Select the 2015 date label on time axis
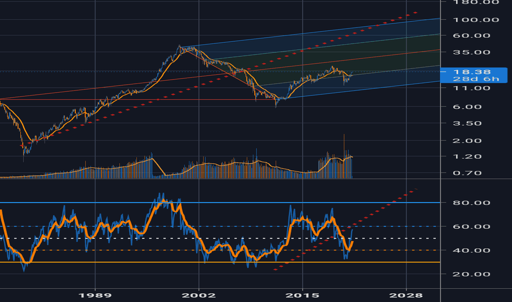 tap(302, 295)
